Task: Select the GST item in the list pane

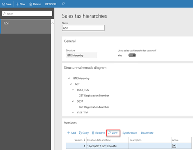Action: tap(25, 27)
